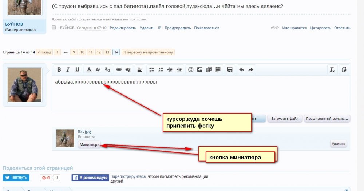Undo the last edit in the editor
Screen dimensions: 364x191
pyautogui.click(x=241, y=70)
